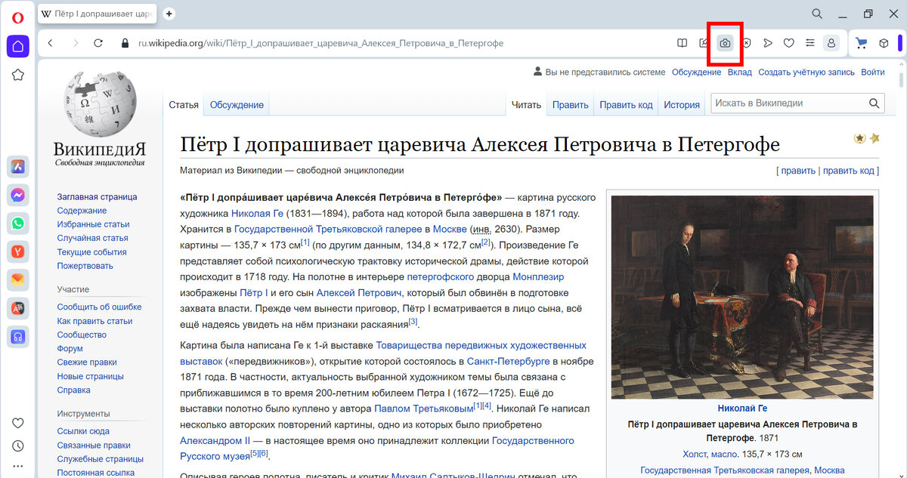Open sidebar three-dots more options

18,467
